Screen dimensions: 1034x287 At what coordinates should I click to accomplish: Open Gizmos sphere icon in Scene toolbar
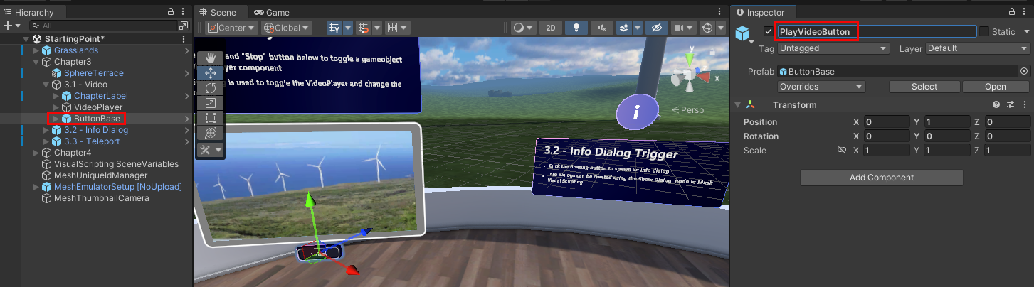(707, 28)
